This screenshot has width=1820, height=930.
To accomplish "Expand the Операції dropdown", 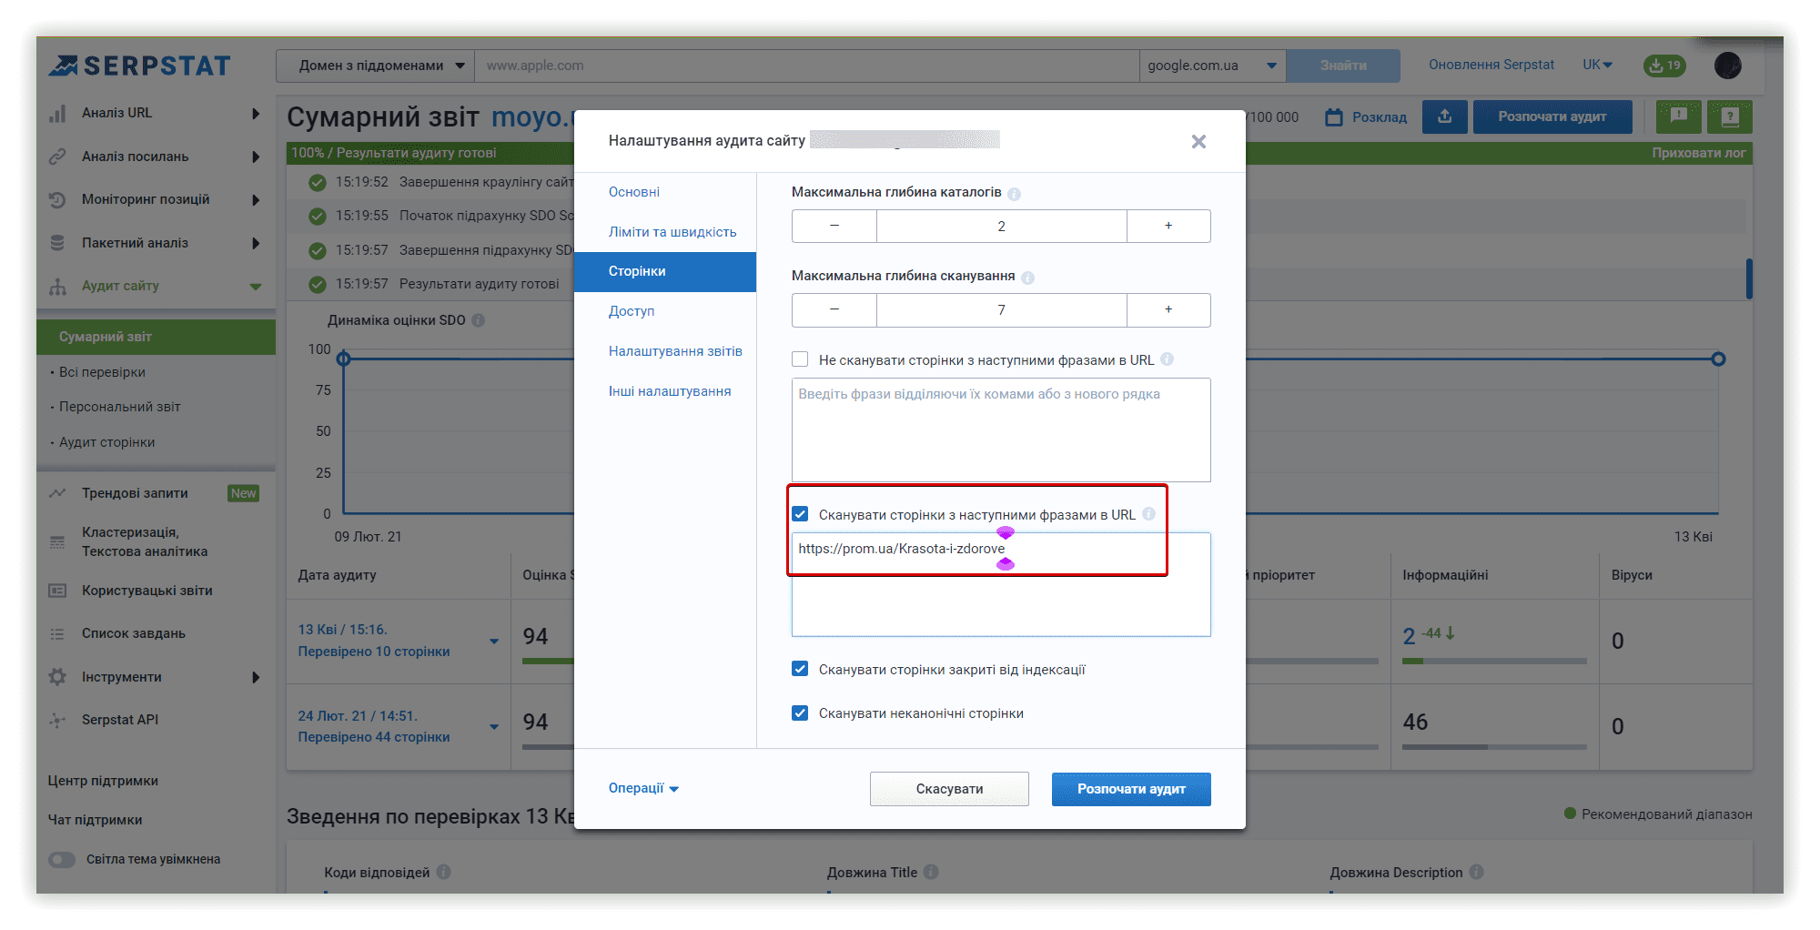I will click(x=643, y=788).
